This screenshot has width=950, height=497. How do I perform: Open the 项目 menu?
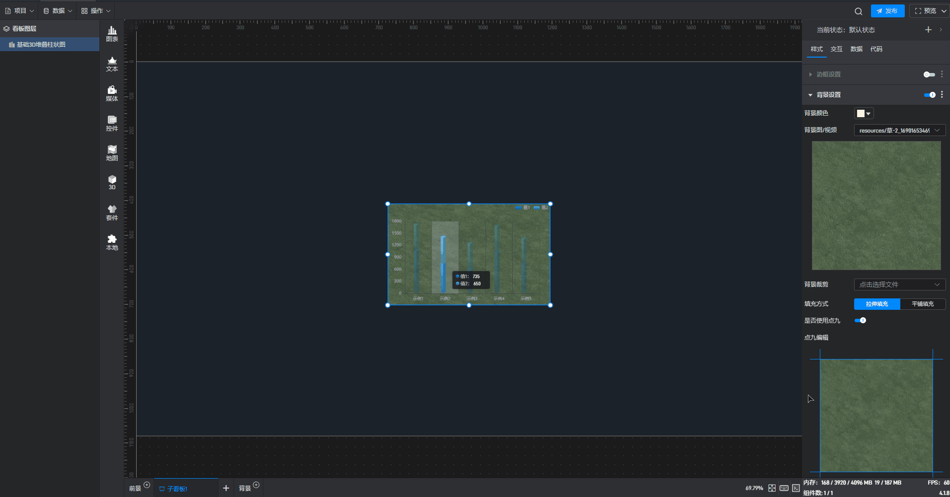point(19,11)
